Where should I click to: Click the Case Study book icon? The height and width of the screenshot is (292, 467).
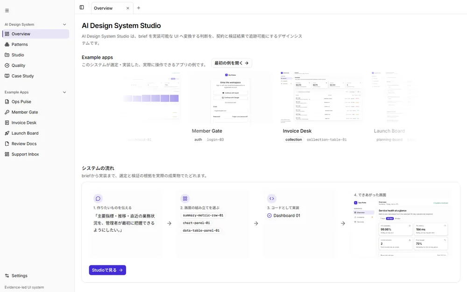tap(7, 76)
